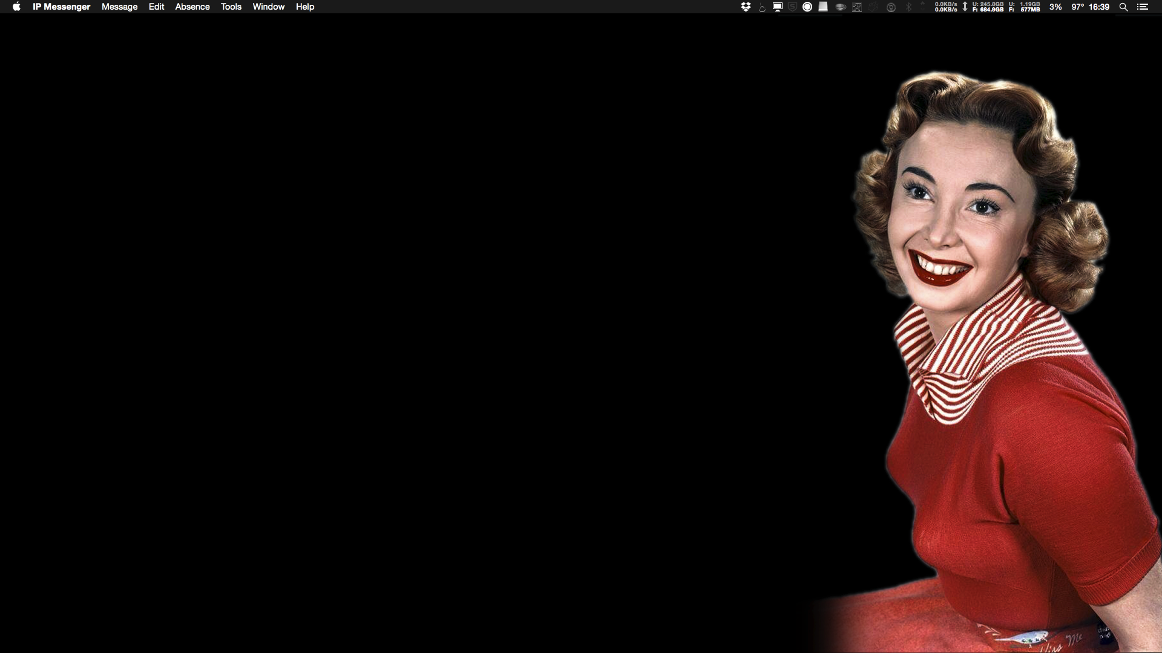Open the IP Messenger application menu
Image resolution: width=1162 pixels, height=653 pixels.
click(x=61, y=7)
